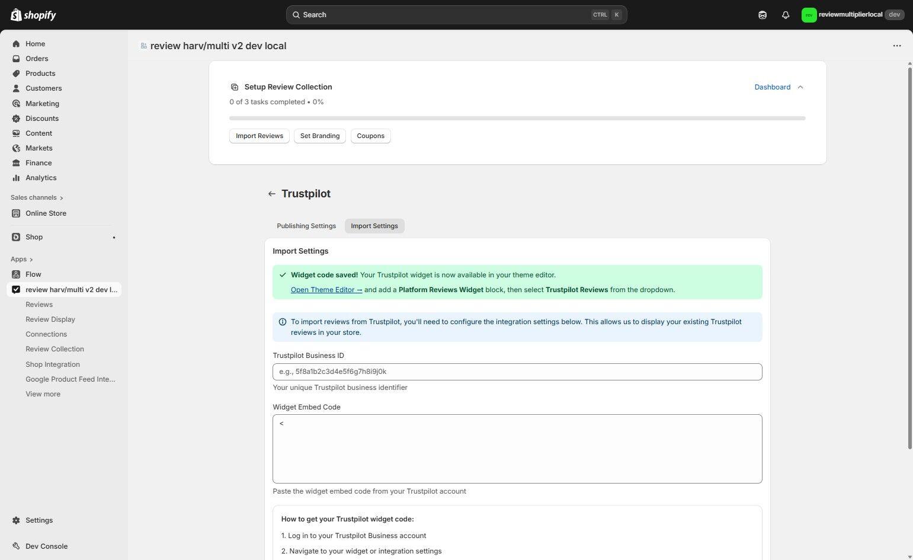The height and width of the screenshot is (560, 913).
Task: Click the Flow app icon
Action: [16, 274]
